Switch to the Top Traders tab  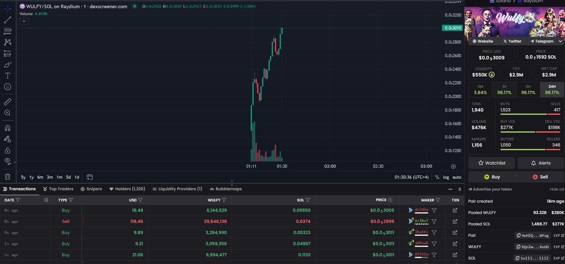click(58, 189)
